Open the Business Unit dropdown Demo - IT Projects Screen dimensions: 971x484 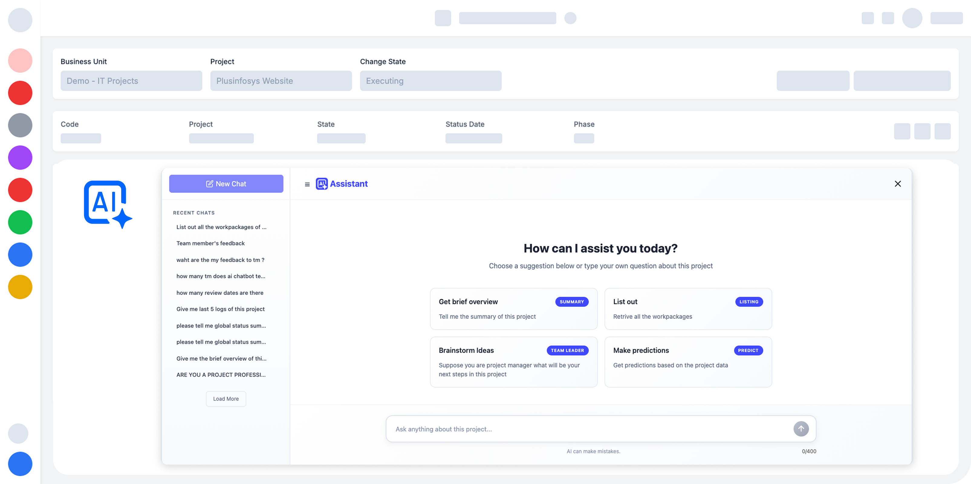point(131,81)
